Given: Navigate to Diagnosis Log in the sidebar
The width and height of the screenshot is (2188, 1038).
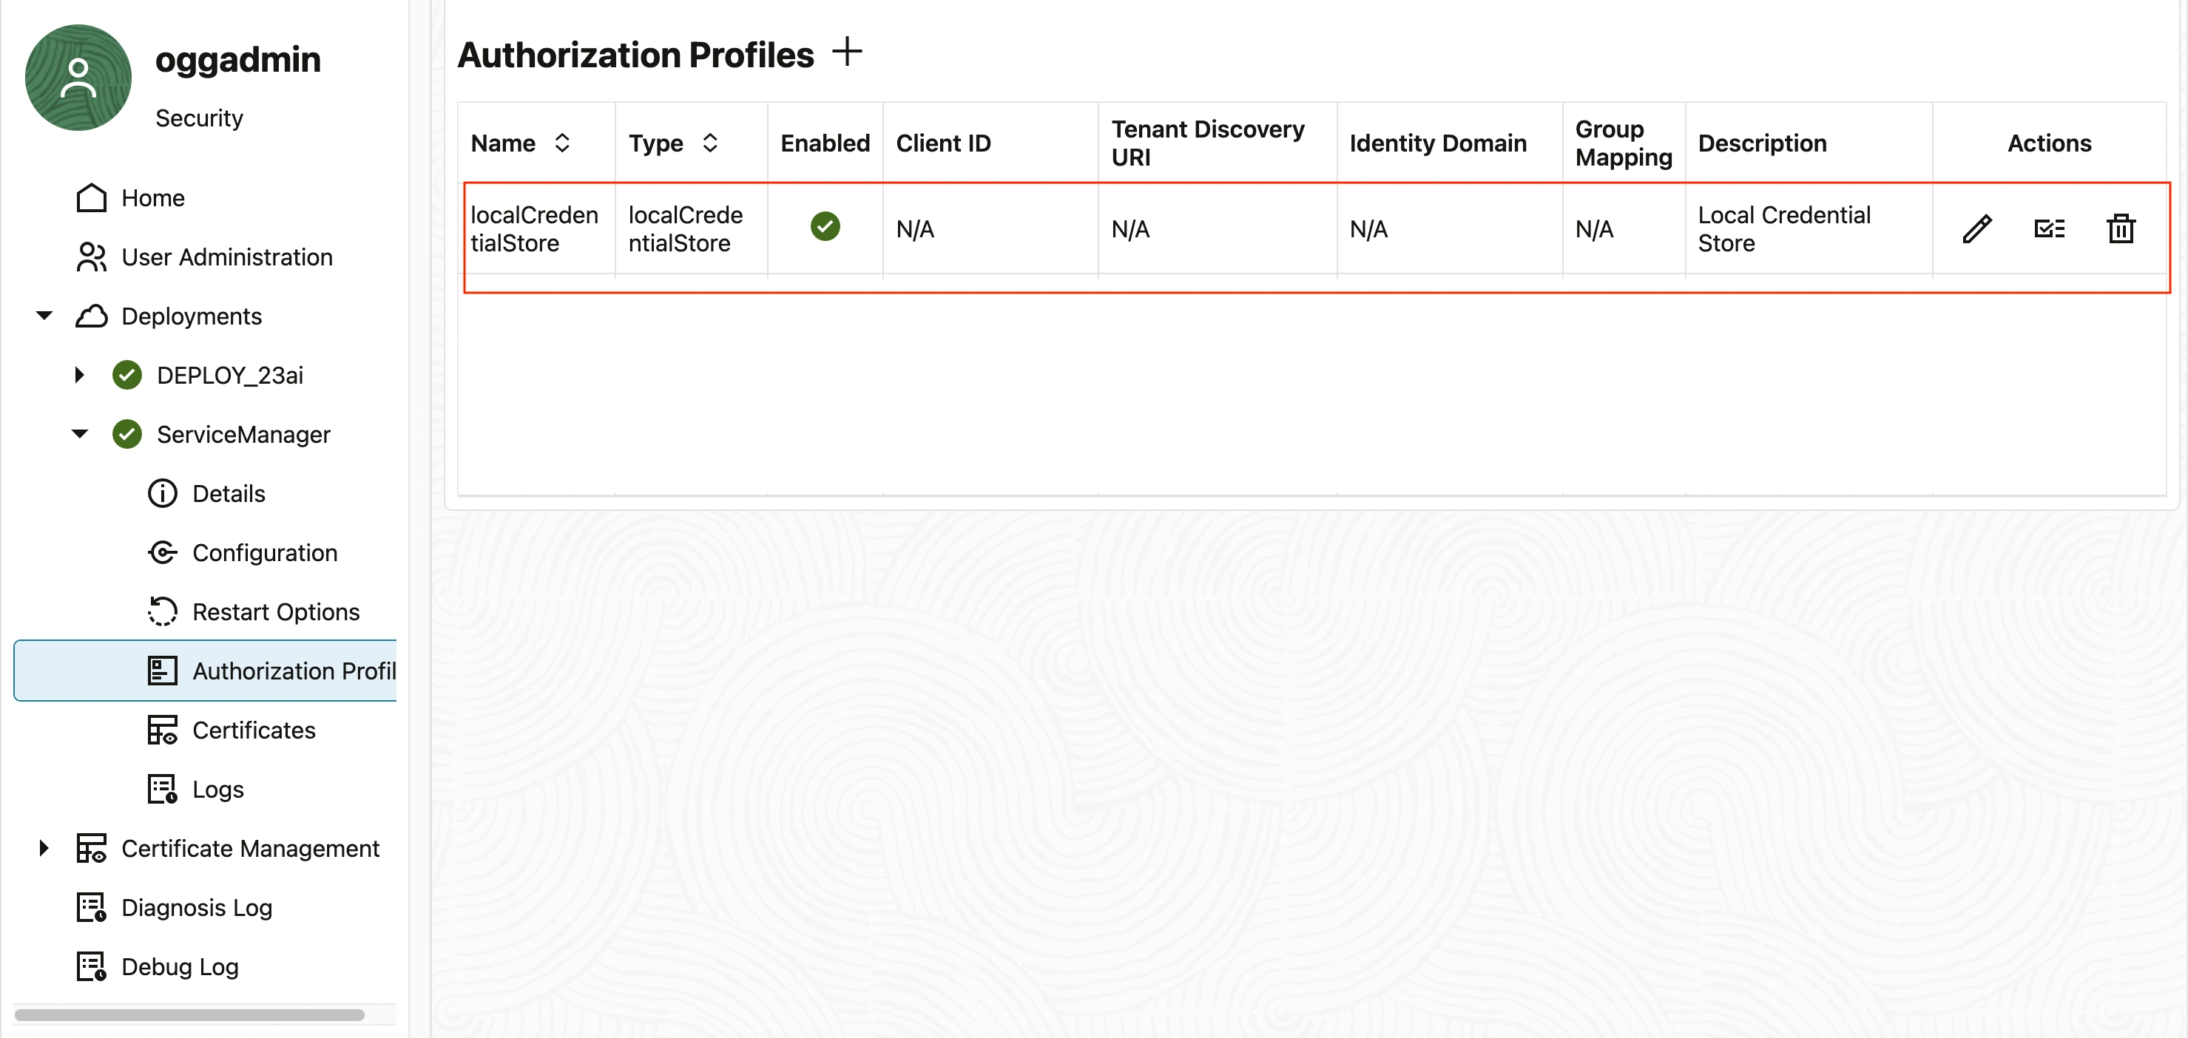Looking at the screenshot, I should point(197,907).
